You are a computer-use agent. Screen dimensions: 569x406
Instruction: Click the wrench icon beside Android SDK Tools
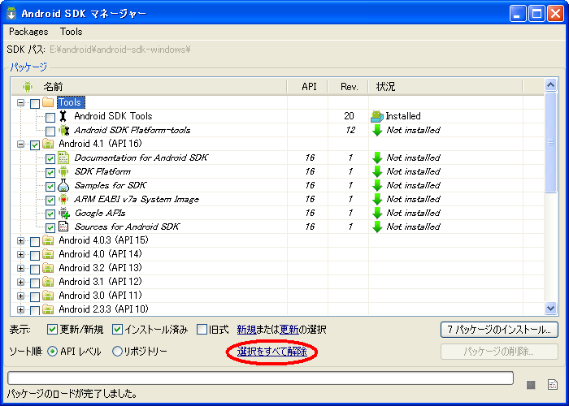(63, 116)
